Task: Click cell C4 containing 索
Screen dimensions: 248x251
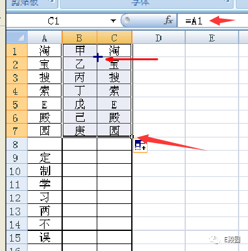Action: [x=114, y=90]
